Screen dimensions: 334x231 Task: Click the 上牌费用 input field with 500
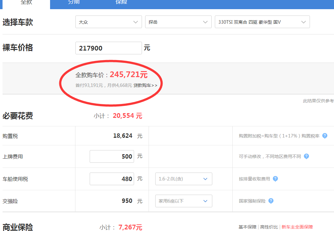point(112,156)
